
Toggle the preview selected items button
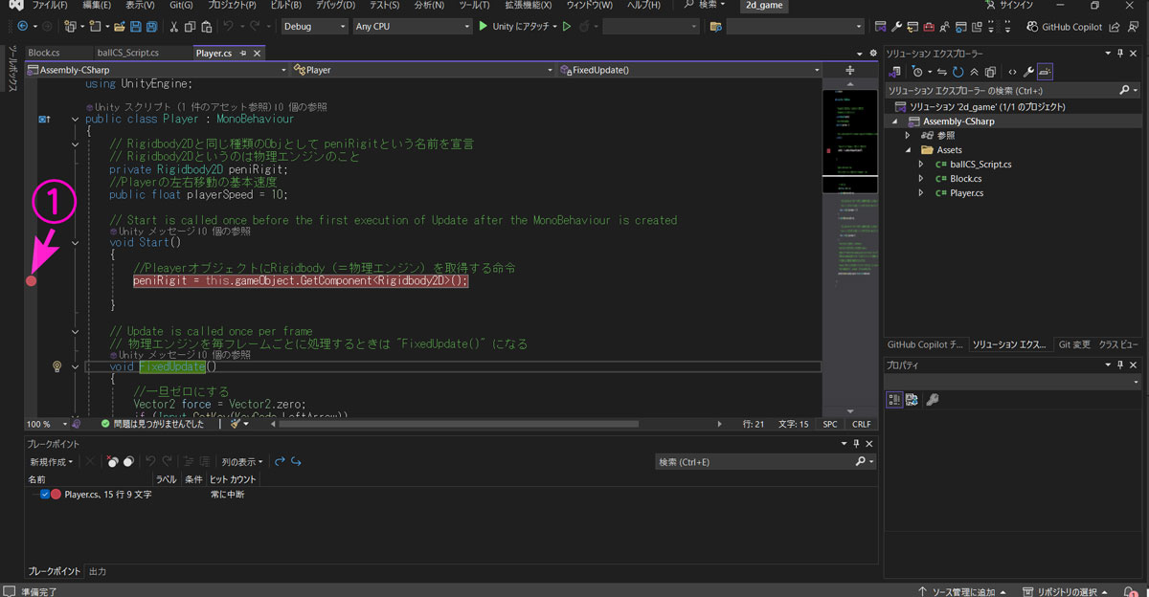[1045, 72]
